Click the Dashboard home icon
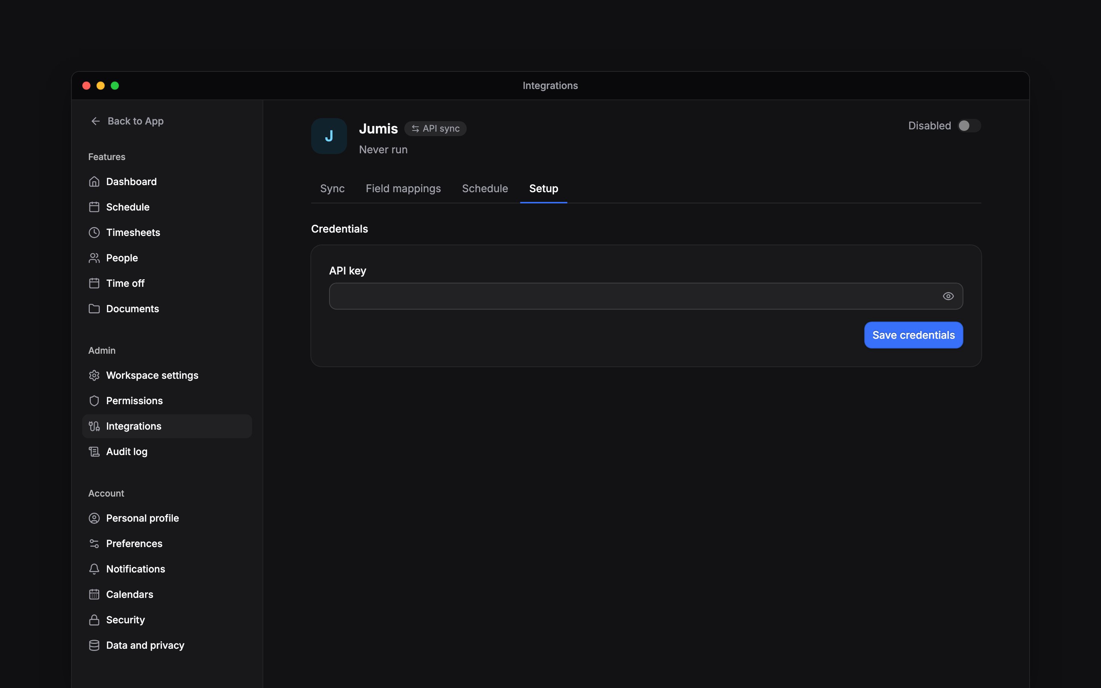 point(94,182)
